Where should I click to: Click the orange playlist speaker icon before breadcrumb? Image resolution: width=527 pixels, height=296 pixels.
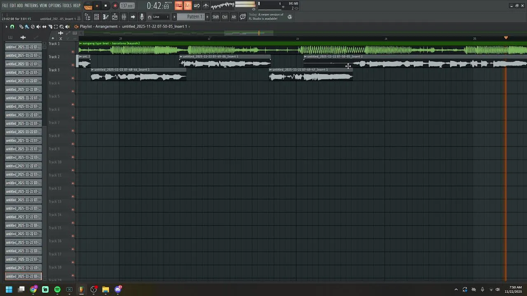[x=76, y=27]
